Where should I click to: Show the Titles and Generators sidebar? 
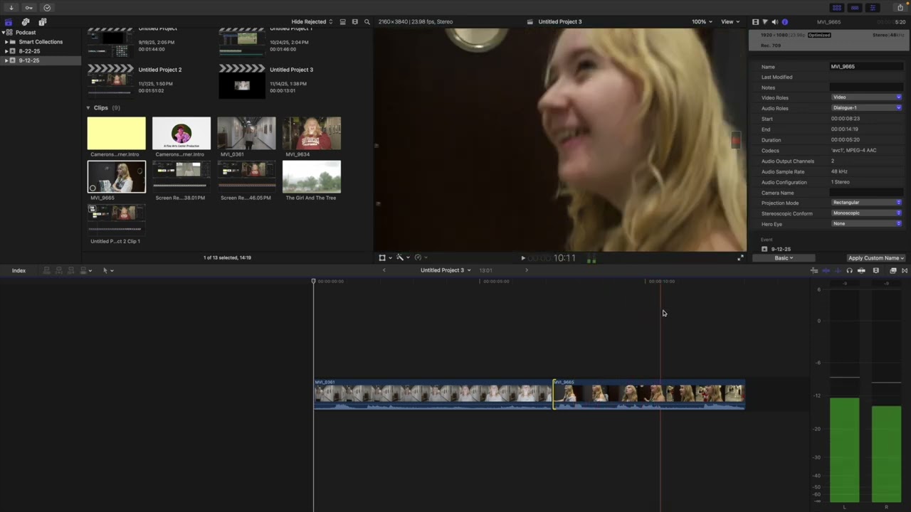[x=42, y=22]
